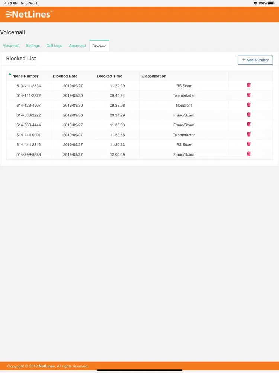Viewport: 279px width, 373px height.
Task: Select phone number 513-411-2534
Action: click(29, 86)
